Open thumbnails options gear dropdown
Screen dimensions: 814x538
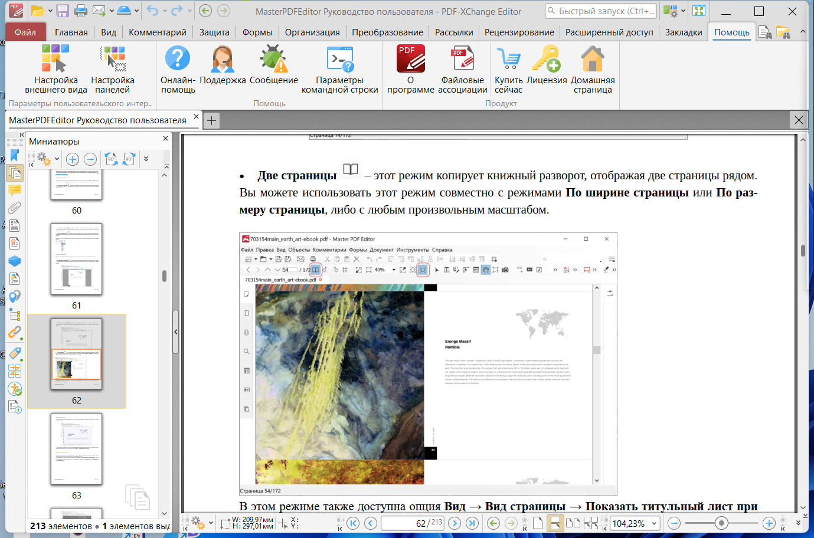(48, 159)
